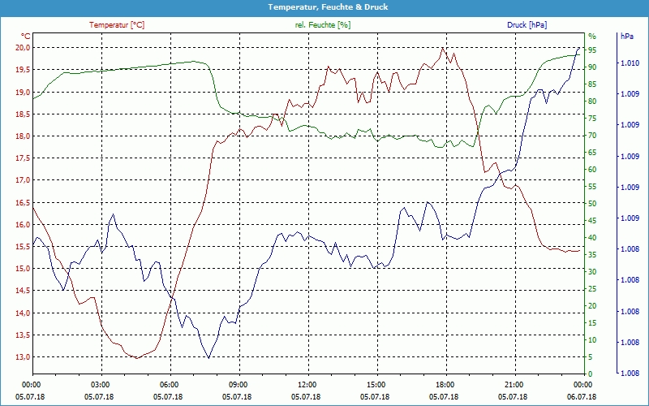The width and height of the screenshot is (649, 406).
Task: Click the °C unit label on temperature axis
Action: tap(26, 37)
